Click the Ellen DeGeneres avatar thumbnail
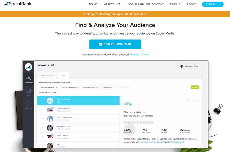The width and height of the screenshot is (230, 152). click(x=50, y=119)
